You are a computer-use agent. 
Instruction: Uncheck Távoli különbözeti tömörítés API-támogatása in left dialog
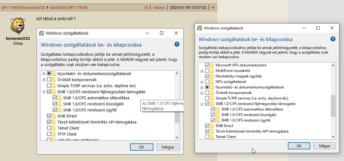[x=49, y=122]
